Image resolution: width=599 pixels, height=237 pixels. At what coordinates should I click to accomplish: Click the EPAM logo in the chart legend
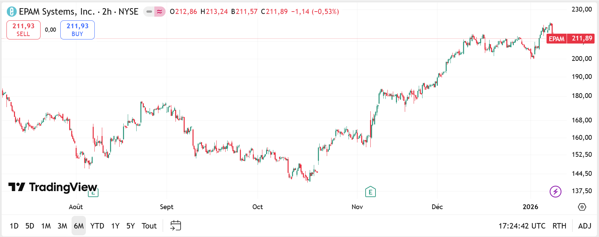pos(11,11)
